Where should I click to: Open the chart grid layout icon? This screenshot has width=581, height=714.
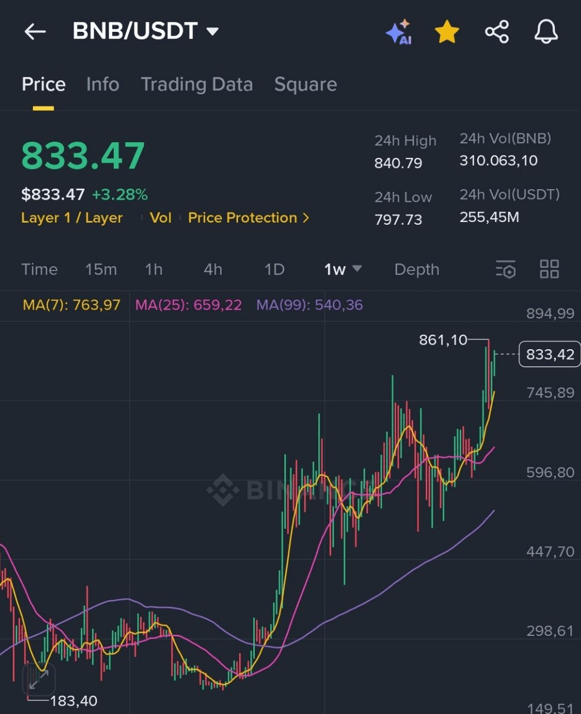549,269
